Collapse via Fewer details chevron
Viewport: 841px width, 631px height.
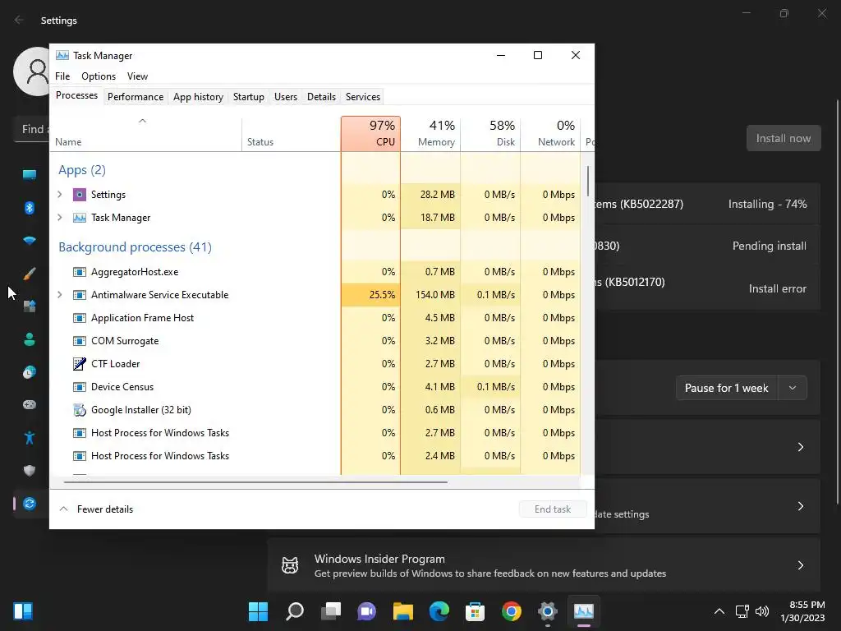63,509
